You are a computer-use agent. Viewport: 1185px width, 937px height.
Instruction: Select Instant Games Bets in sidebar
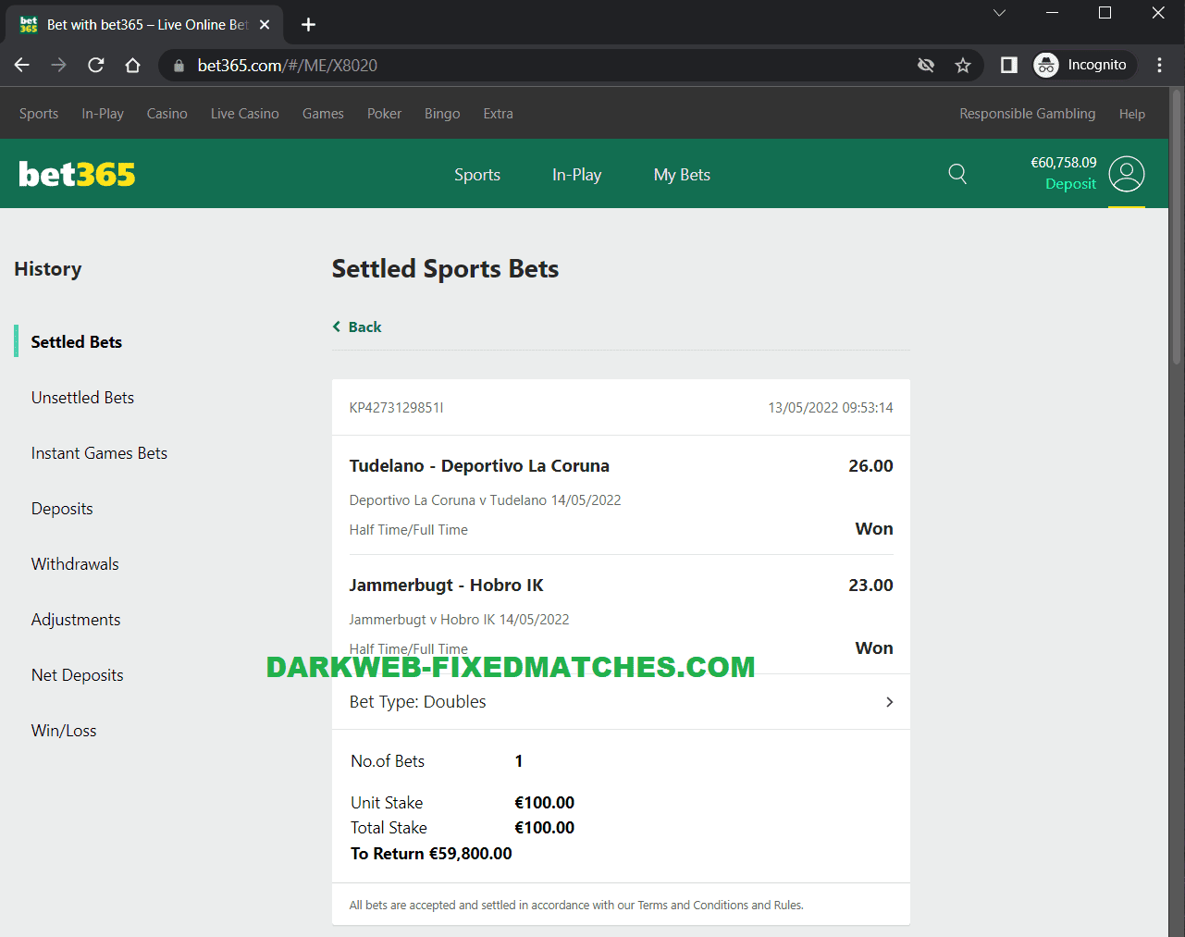tap(99, 453)
